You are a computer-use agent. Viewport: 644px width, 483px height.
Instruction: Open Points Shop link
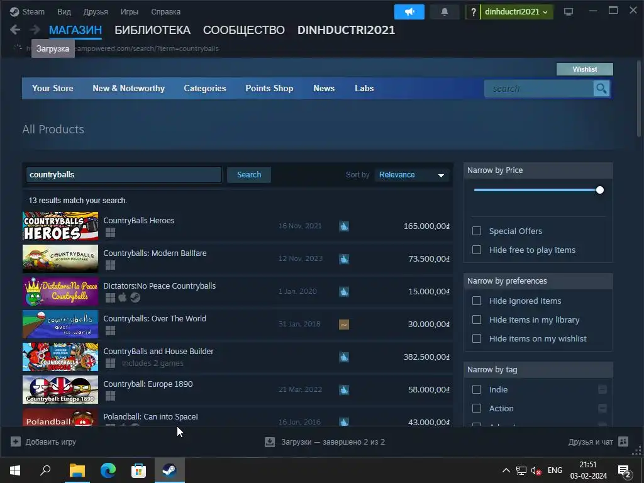269,88
